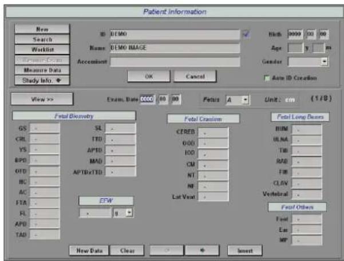Click the ULNA measurement field
The image size is (344, 261).
[307, 140]
